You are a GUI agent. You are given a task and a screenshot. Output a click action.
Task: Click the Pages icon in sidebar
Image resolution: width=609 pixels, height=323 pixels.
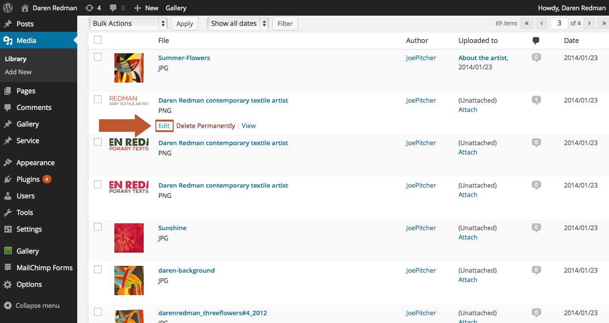(x=8, y=91)
